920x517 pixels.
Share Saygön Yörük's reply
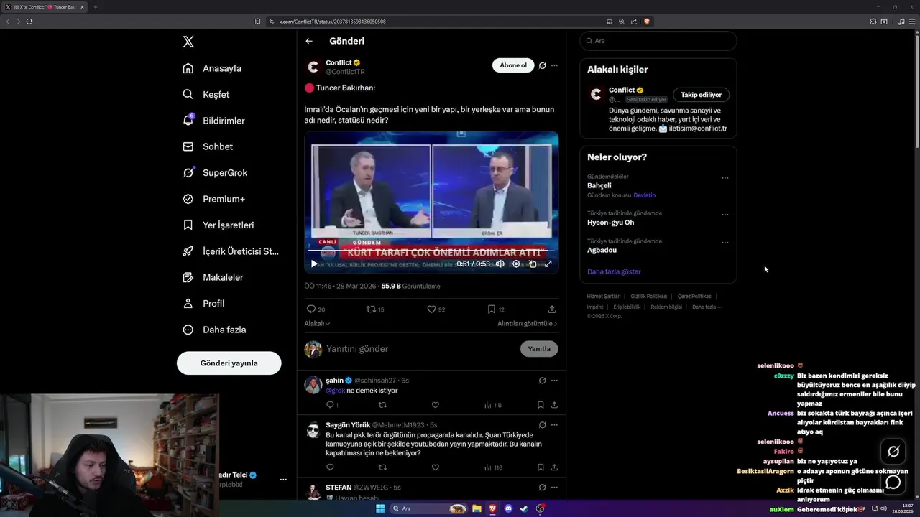[x=554, y=467]
